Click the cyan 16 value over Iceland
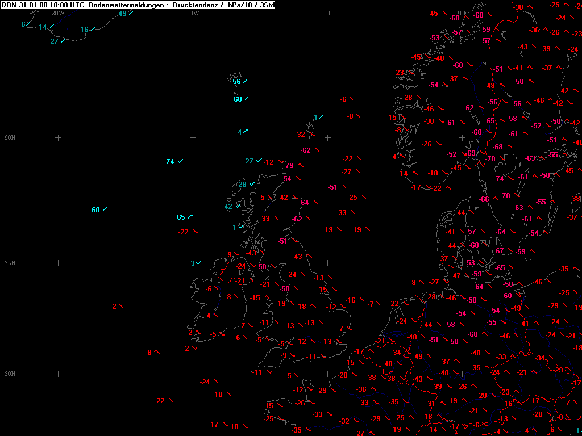 [x=84, y=30]
